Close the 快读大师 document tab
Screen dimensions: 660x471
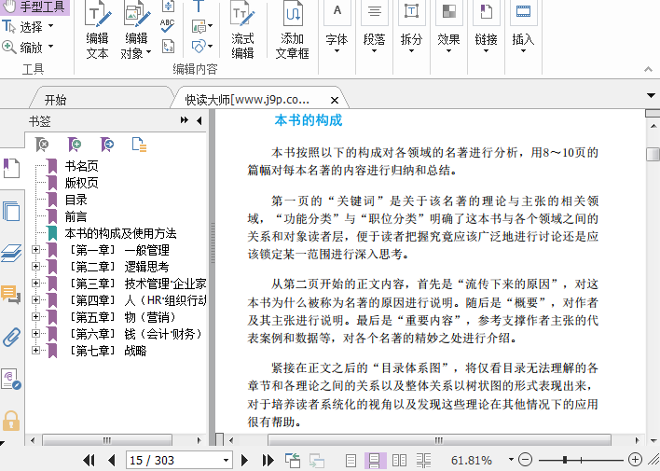coord(335,101)
